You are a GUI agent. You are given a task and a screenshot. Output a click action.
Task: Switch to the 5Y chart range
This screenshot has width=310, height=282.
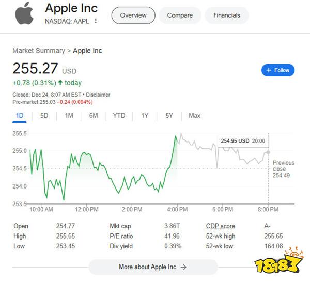point(169,115)
